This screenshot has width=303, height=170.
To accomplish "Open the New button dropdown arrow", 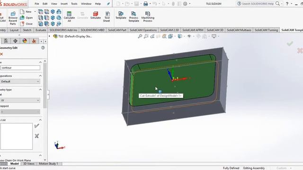I will (x=35, y=12).
